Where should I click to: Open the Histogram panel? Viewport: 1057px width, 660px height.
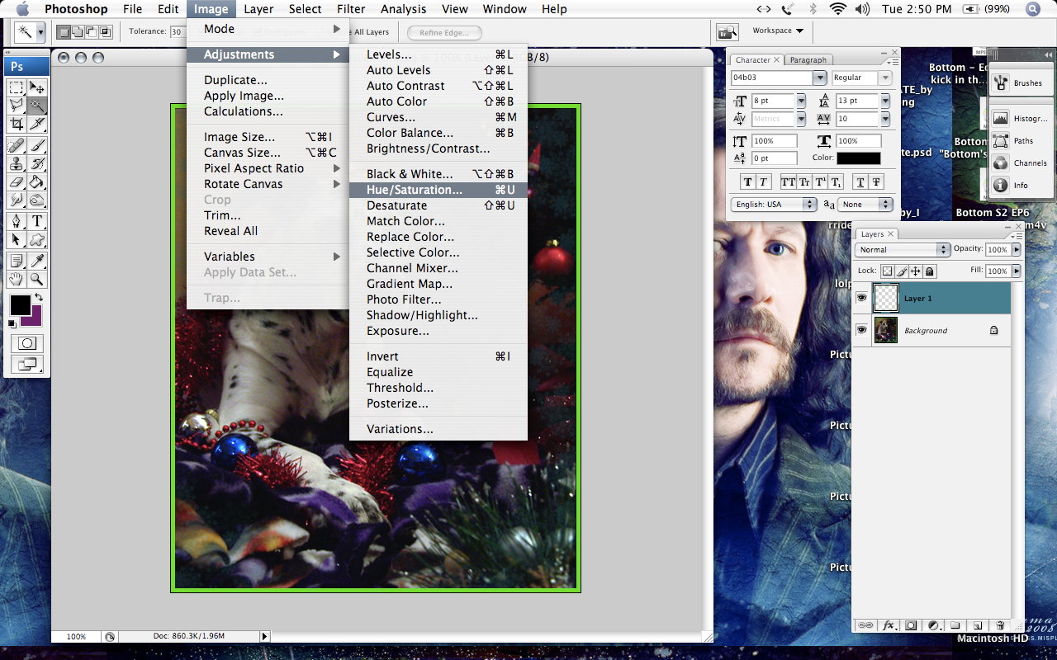tap(1021, 119)
